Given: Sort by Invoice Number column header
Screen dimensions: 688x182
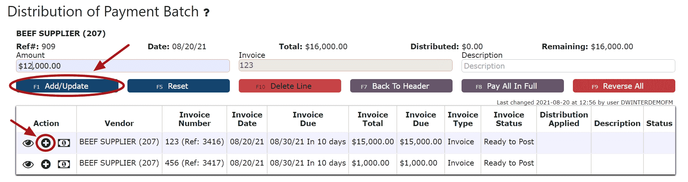Looking at the screenshot, I should [194, 119].
